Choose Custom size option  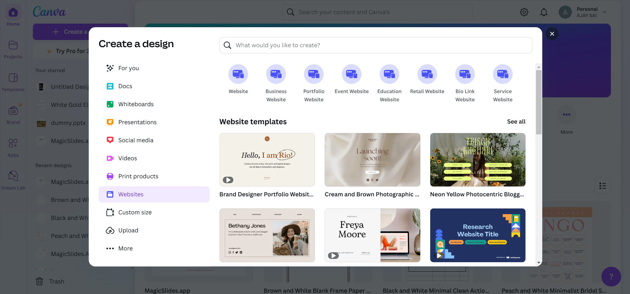[x=154, y=212]
